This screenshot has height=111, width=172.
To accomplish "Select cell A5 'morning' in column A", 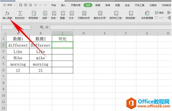I will (x=18, y=64).
